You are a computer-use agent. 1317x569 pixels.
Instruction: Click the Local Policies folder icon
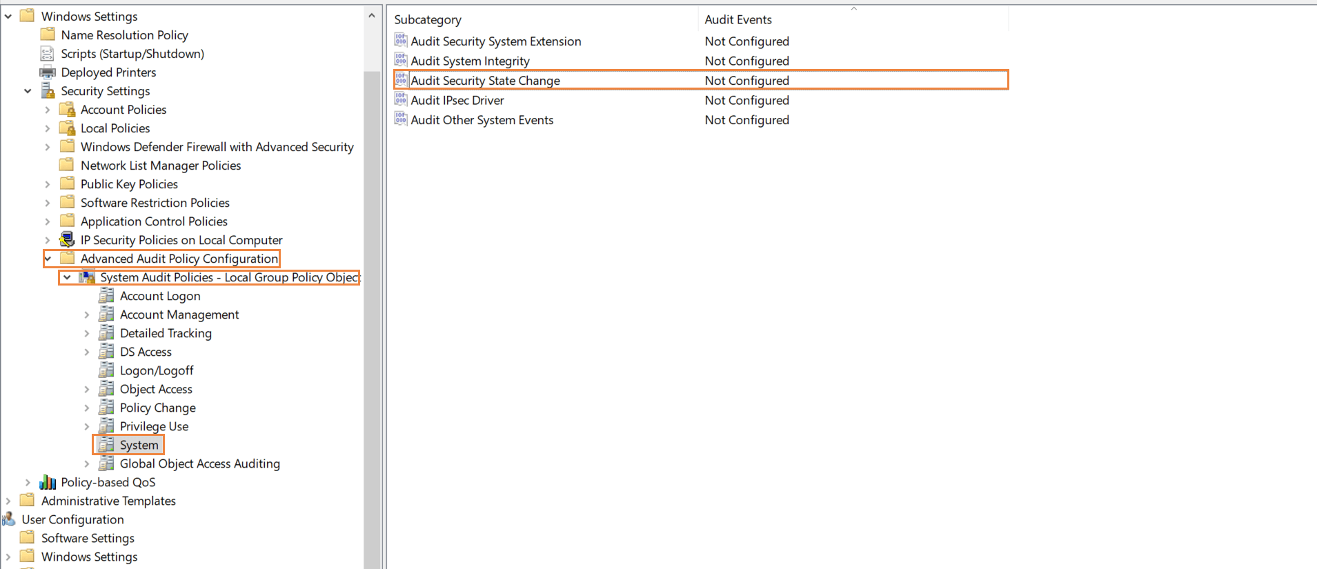[x=67, y=128]
